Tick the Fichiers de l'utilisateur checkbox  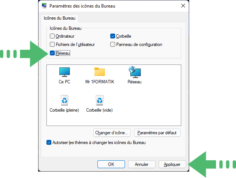click(52, 44)
